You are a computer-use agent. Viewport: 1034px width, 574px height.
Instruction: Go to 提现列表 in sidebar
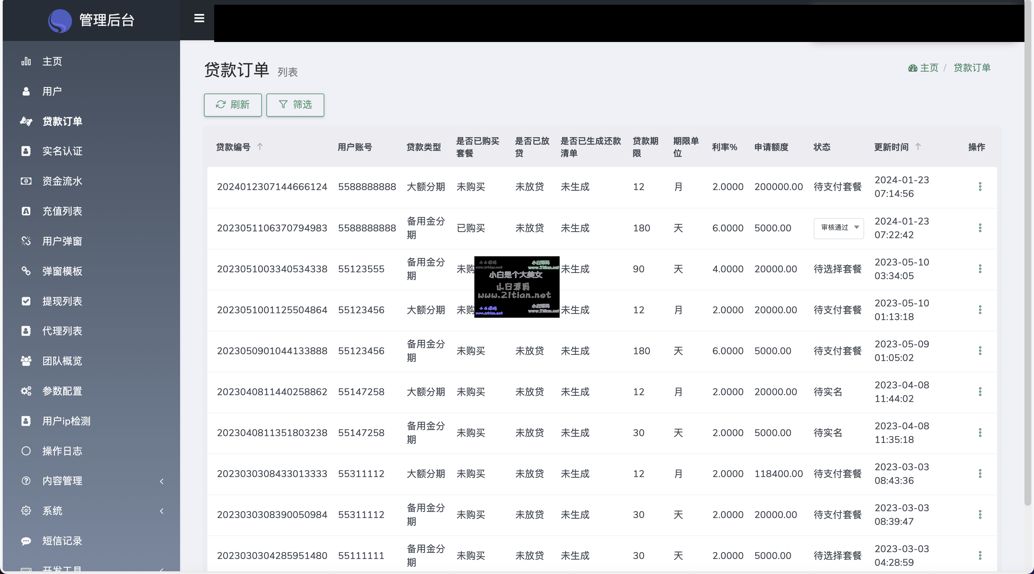[x=62, y=301]
